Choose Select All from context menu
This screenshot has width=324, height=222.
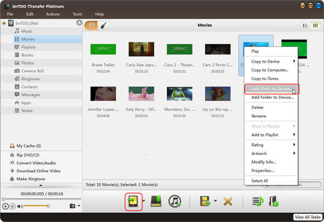271,181
